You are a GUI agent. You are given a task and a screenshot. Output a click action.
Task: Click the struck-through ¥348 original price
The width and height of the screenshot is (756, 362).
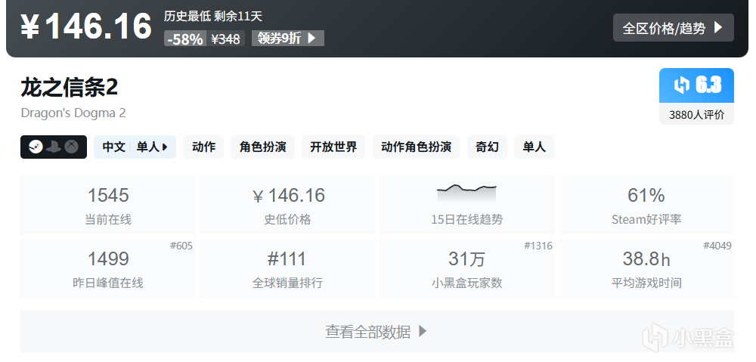coord(225,39)
